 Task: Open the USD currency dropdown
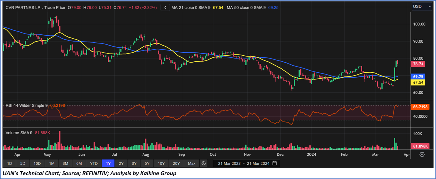422,6
